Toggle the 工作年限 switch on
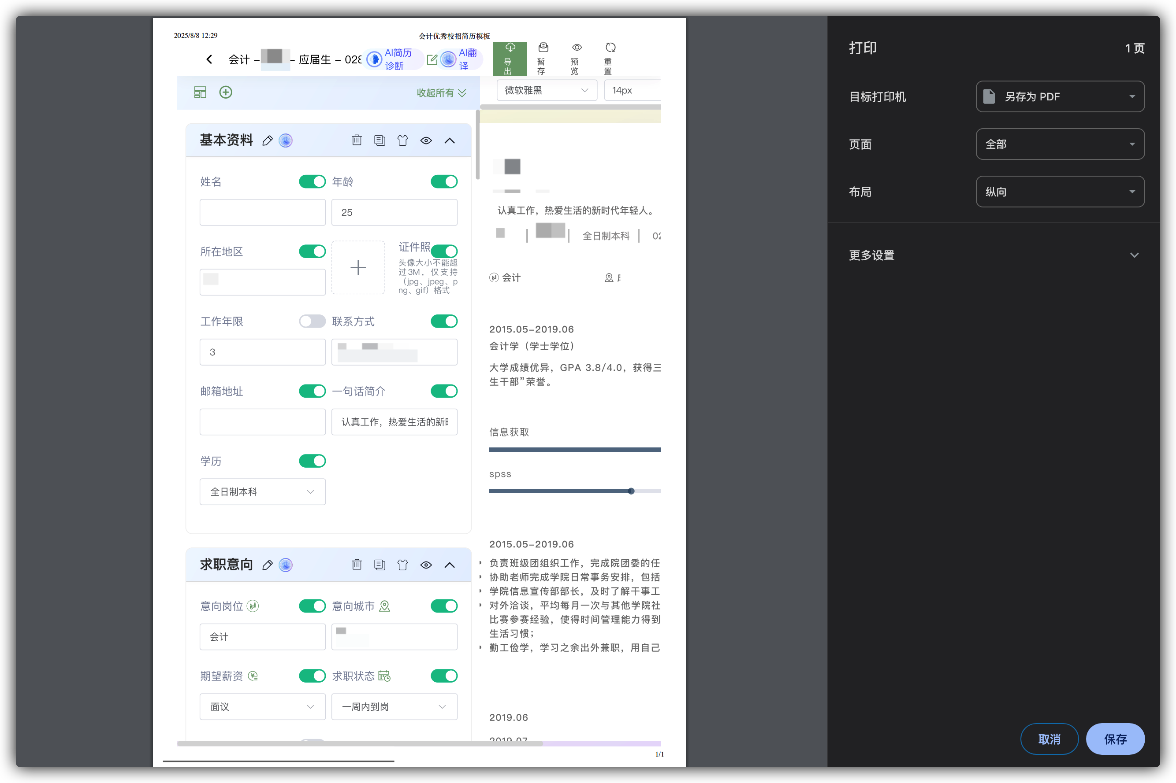Viewport: 1176px width, 783px height. tap(312, 321)
